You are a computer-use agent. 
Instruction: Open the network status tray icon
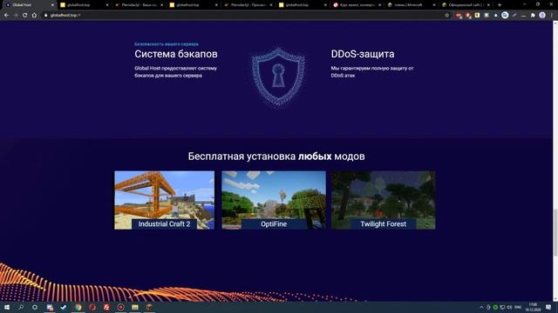pyautogui.click(x=502, y=307)
